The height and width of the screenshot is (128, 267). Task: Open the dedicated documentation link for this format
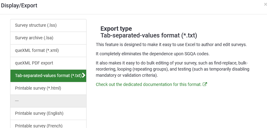[149, 84]
